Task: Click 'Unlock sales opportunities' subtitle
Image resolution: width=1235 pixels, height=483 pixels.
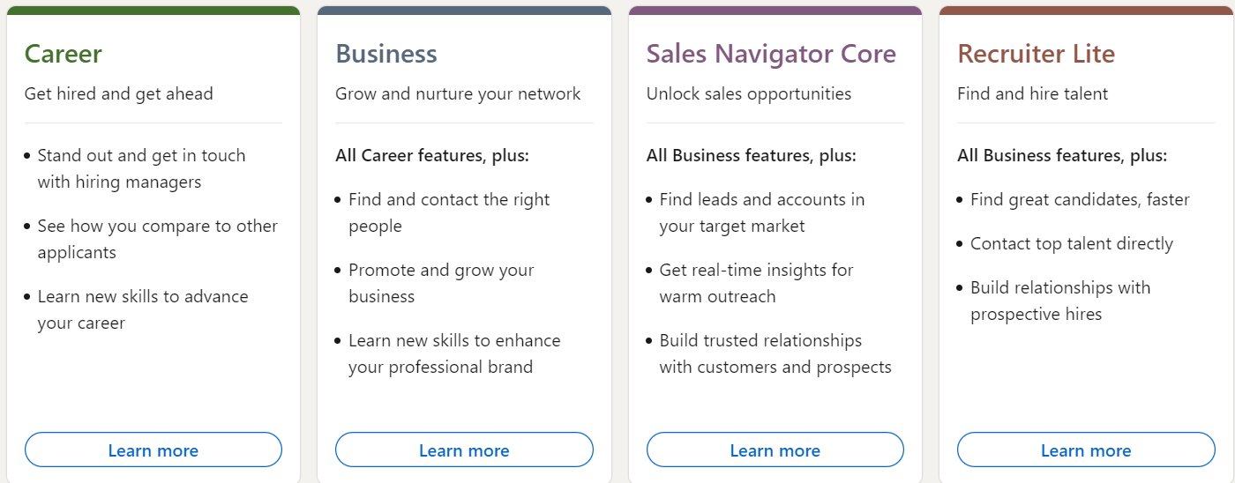Action: pos(749,93)
